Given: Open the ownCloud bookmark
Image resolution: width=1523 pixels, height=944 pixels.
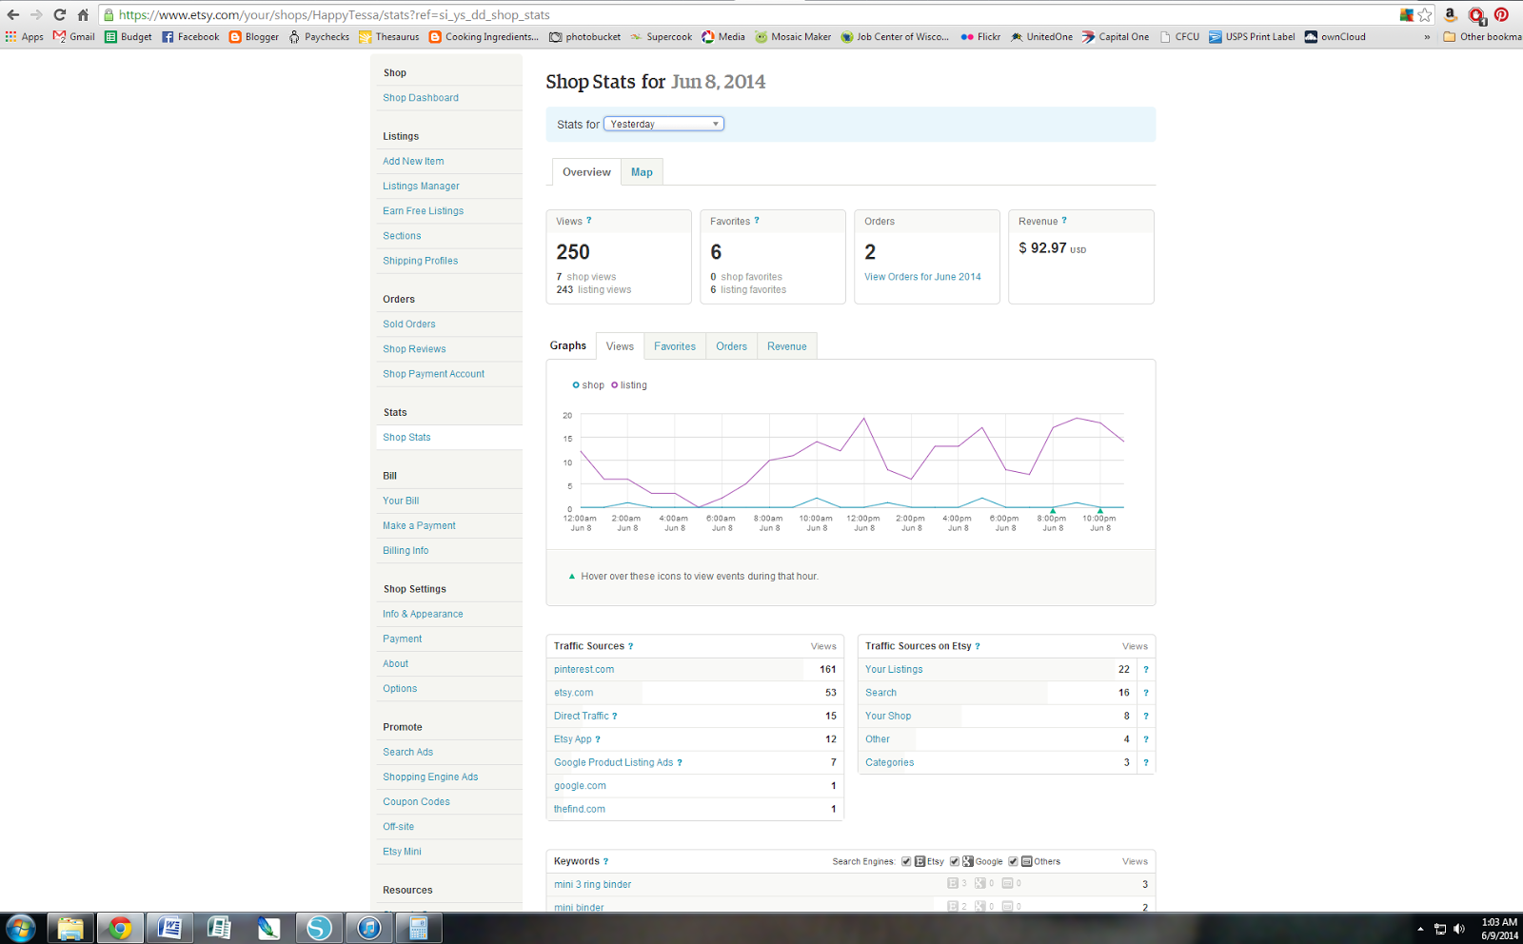Looking at the screenshot, I should pyautogui.click(x=1335, y=37).
